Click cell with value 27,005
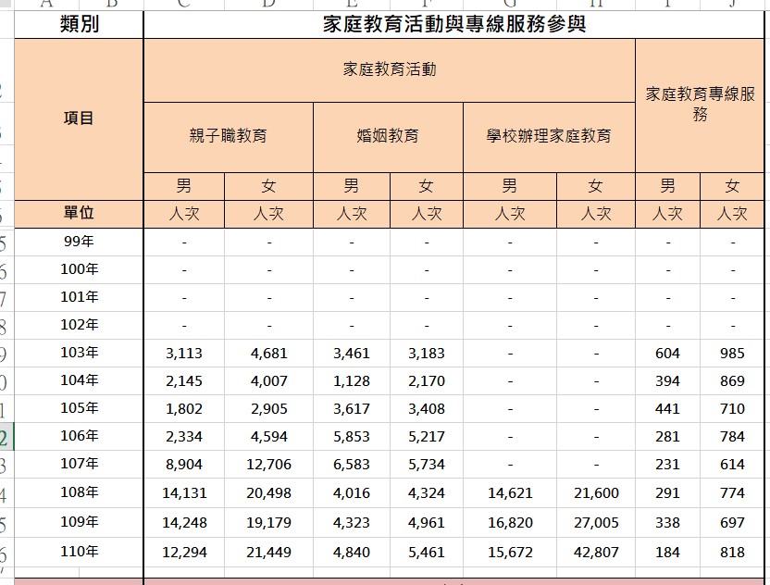This screenshot has width=770, height=585. click(x=596, y=522)
